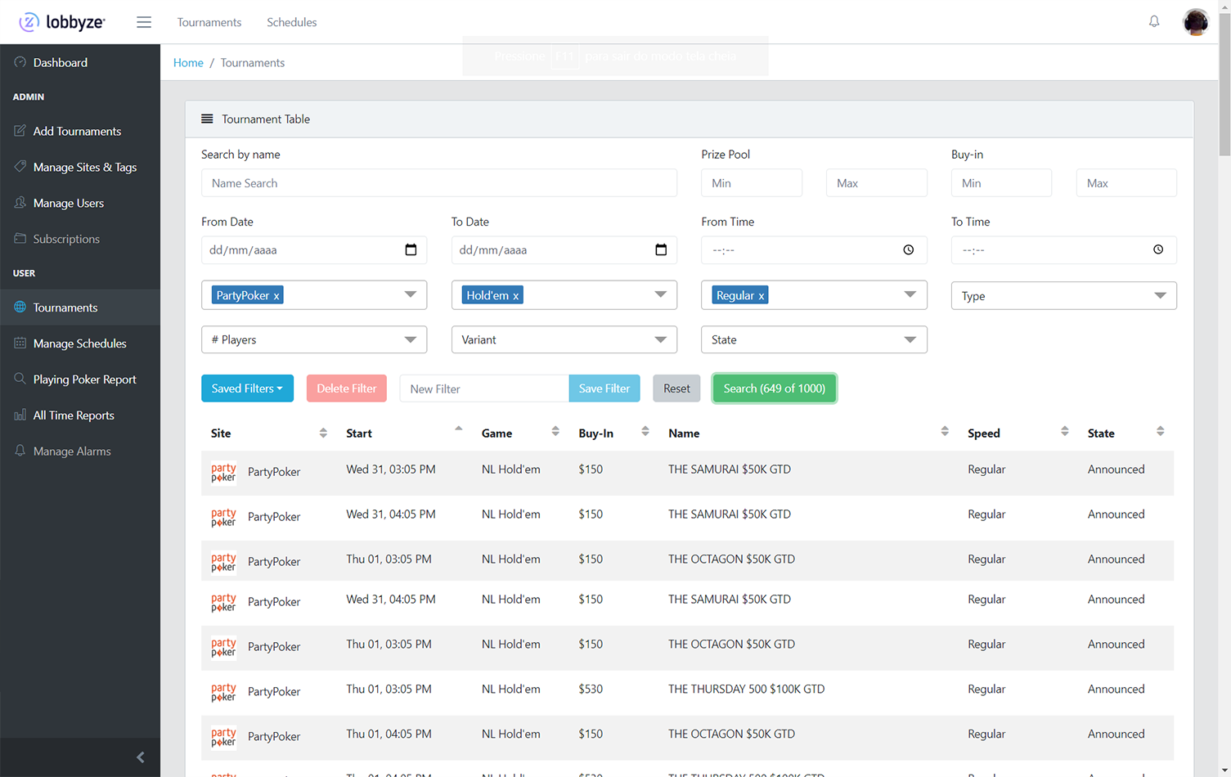Go to the Home breadcrumb link
Screen dimensions: 1231x777
[188, 62]
